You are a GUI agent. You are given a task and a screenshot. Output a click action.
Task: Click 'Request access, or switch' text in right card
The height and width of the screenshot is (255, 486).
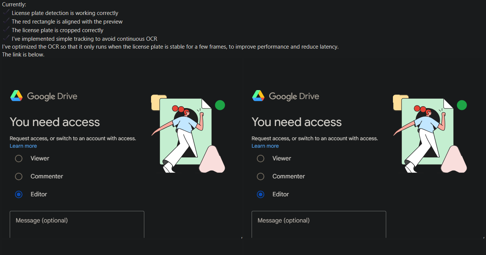click(315, 138)
